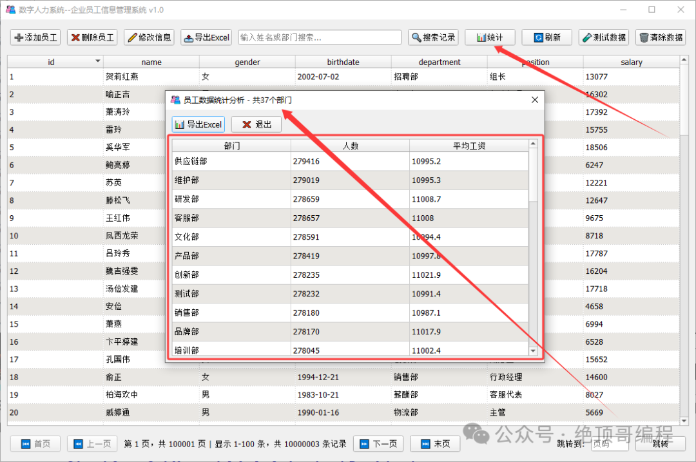Jump to 末页 last page
The height and width of the screenshot is (462, 696).
(435, 444)
